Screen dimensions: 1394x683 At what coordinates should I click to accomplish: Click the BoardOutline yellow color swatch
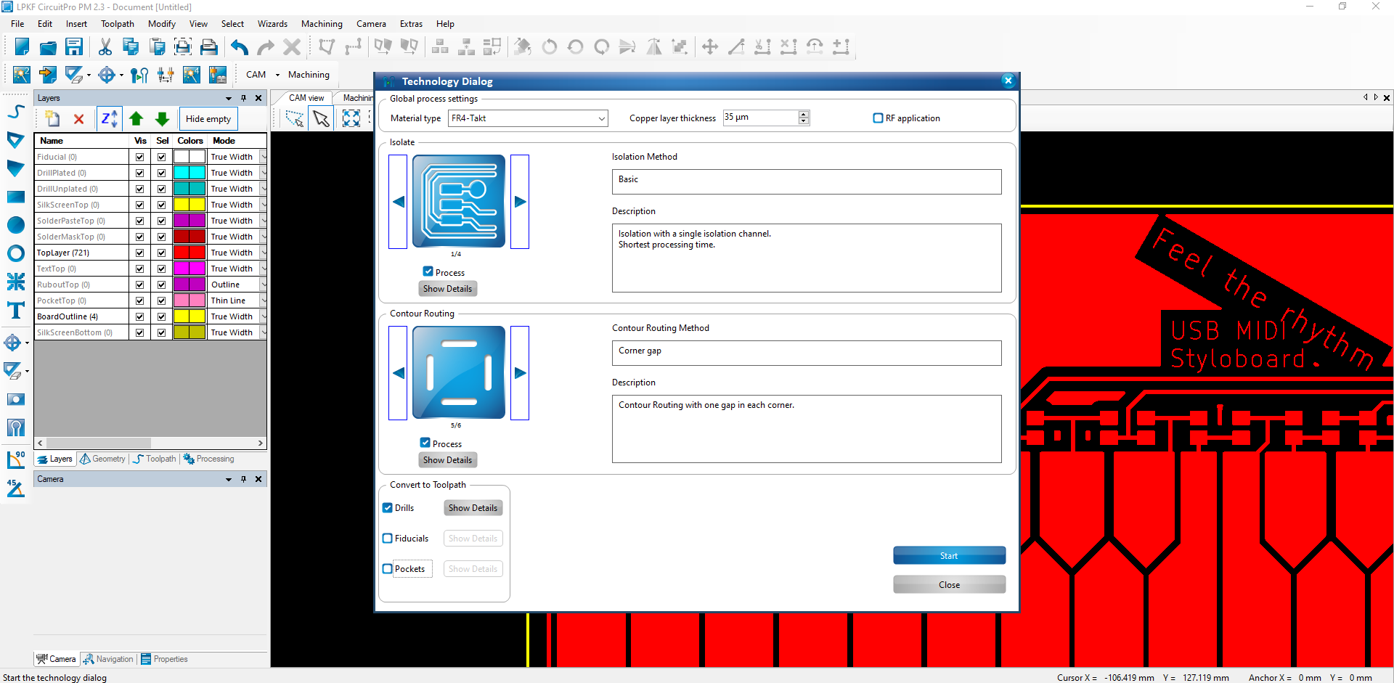pyautogui.click(x=189, y=316)
